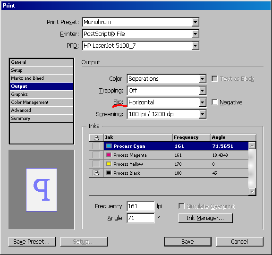
Task: Click the Frequency input field
Action: [141, 206]
